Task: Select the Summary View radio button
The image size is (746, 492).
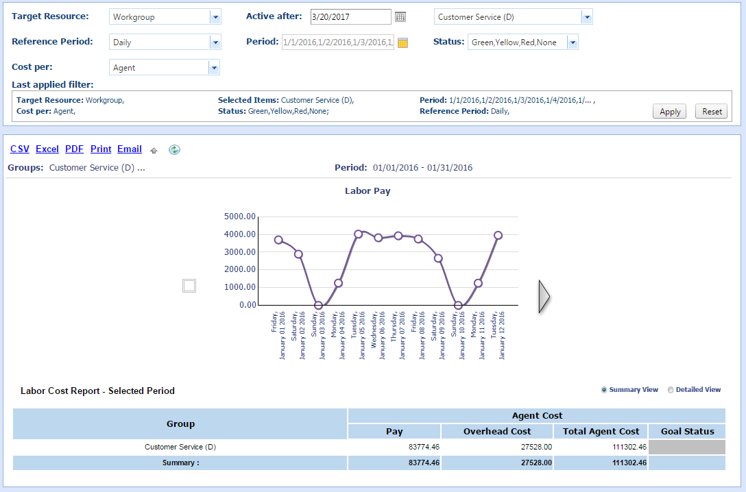Action: [x=604, y=390]
